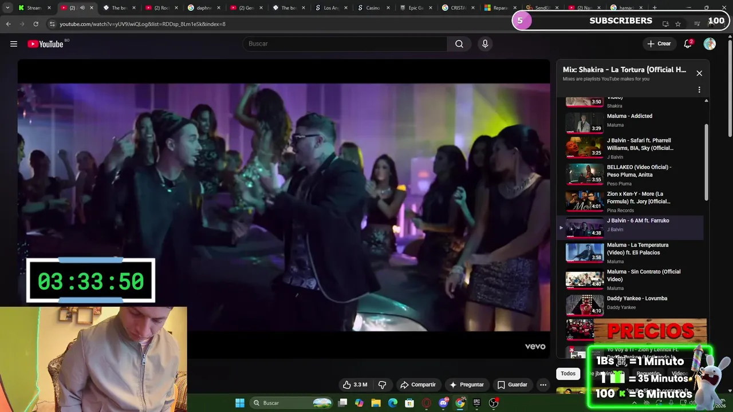Like the video (3.3 M)
This screenshot has width=733, height=412.
point(355,385)
